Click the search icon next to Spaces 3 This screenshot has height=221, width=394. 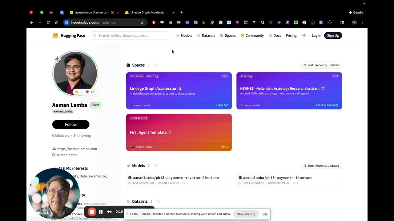(x=155, y=65)
